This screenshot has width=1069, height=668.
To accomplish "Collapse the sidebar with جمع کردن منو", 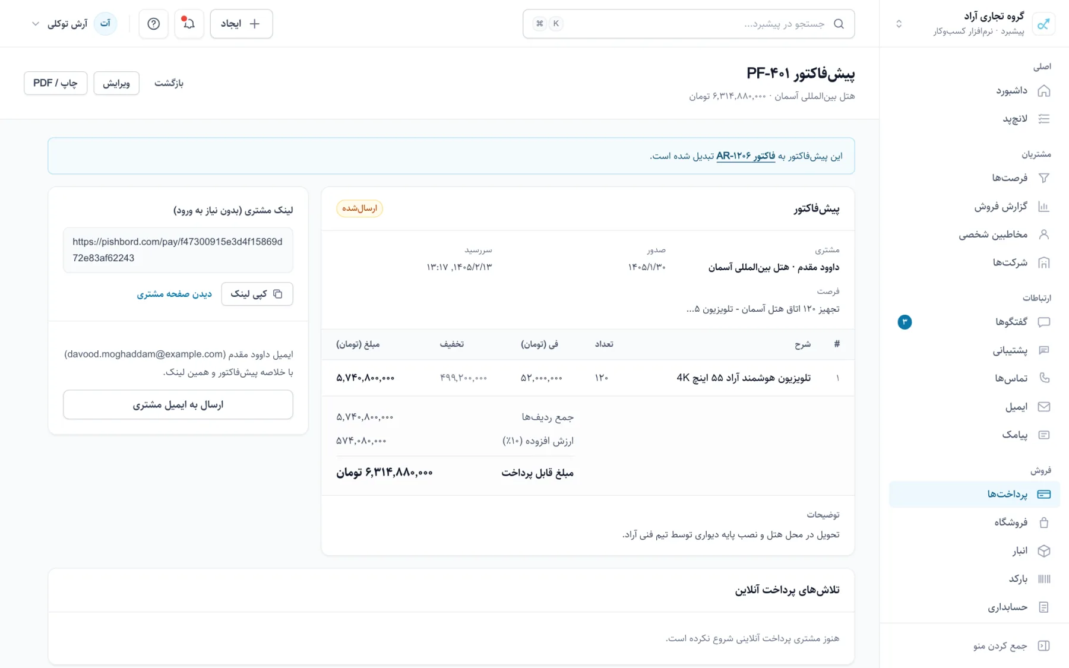I will tap(1011, 645).
